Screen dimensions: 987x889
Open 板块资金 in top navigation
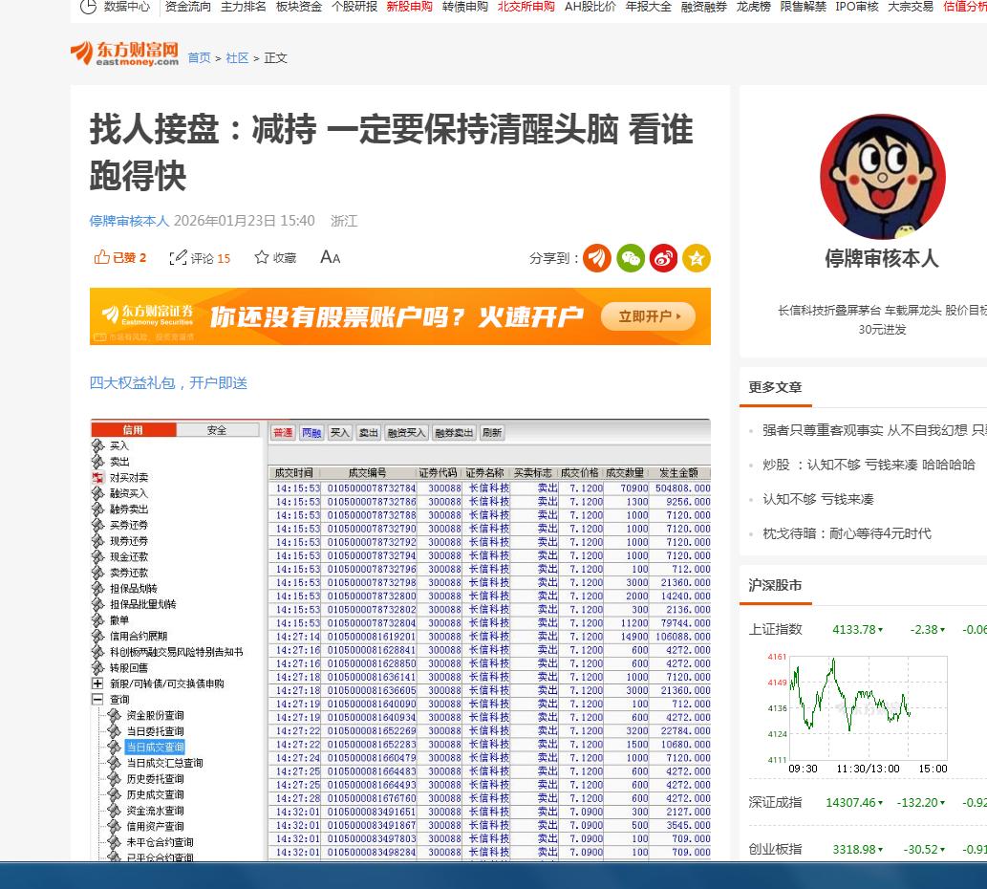298,7
